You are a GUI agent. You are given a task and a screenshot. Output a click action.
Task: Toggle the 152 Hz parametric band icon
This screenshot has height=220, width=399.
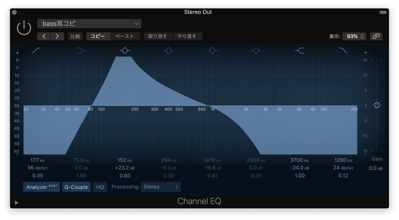pos(125,51)
